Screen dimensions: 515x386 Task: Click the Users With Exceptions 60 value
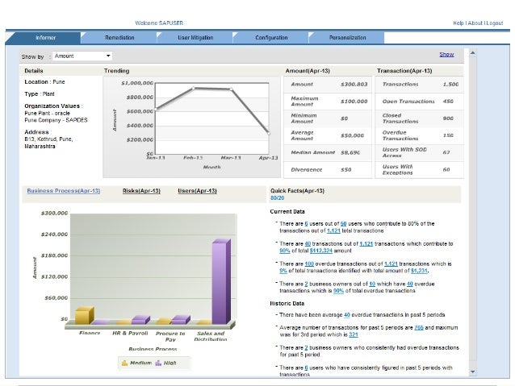pos(446,169)
